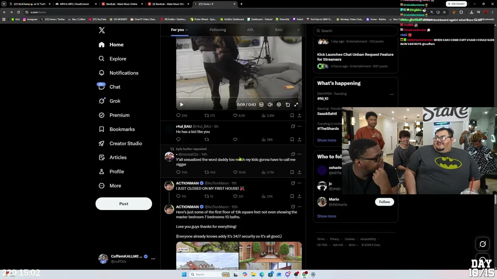Open the Privacy footer link
Screen dimensions: 497x279
(x=335, y=239)
